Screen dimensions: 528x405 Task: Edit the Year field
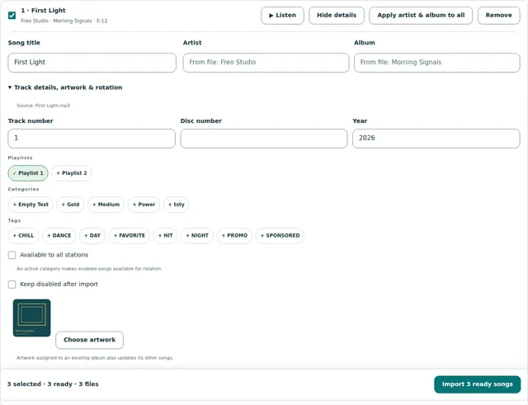pyautogui.click(x=436, y=139)
